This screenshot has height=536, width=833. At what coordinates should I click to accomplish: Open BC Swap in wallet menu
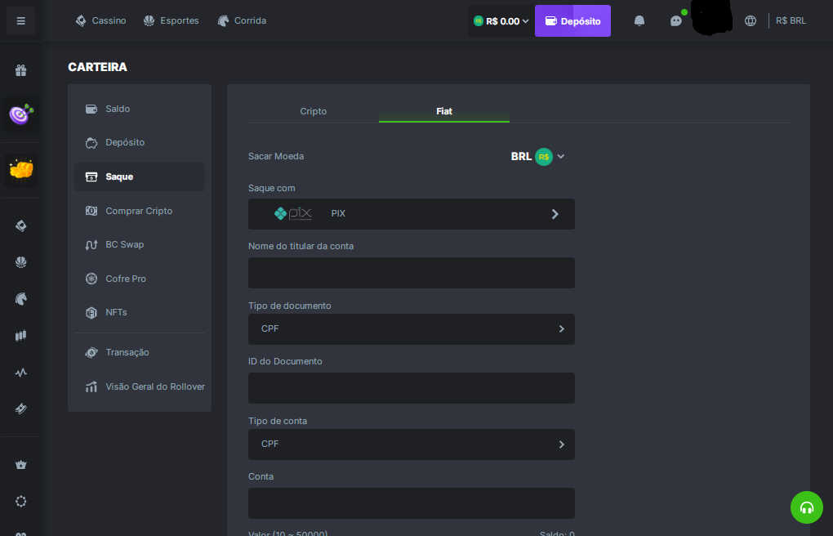[x=139, y=244]
